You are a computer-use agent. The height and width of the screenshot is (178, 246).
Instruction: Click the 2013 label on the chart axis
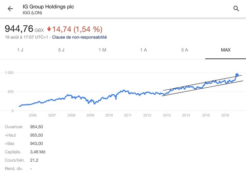[167, 115]
